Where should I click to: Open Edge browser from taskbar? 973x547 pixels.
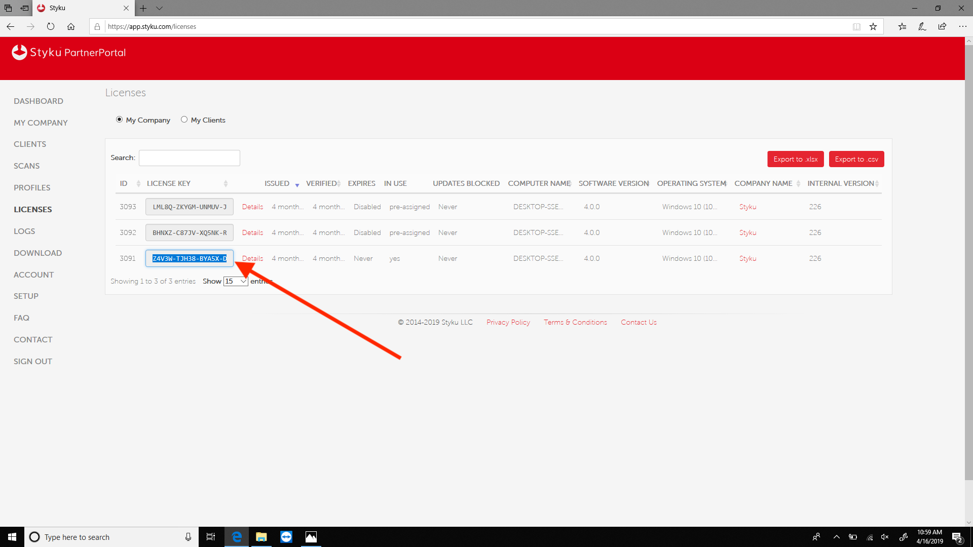click(x=236, y=537)
